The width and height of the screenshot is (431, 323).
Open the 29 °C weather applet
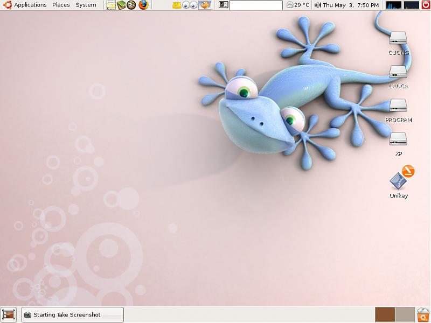tap(298, 5)
